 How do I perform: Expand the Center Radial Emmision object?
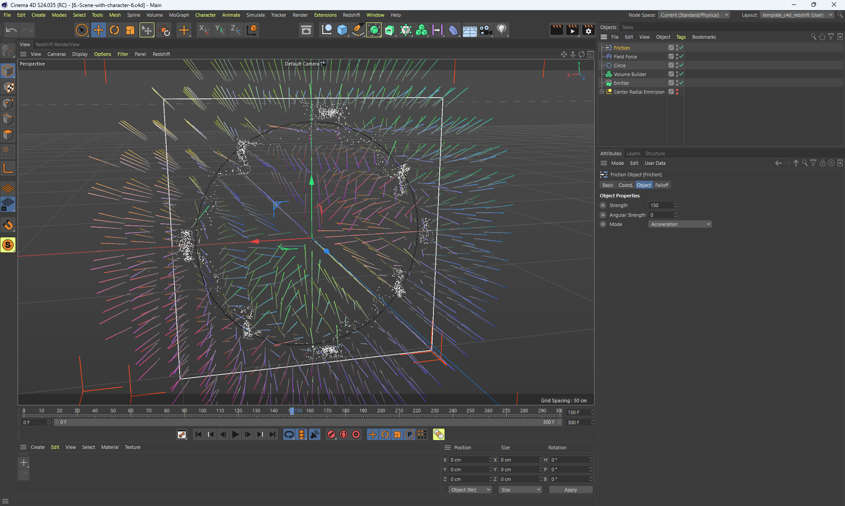(x=602, y=92)
